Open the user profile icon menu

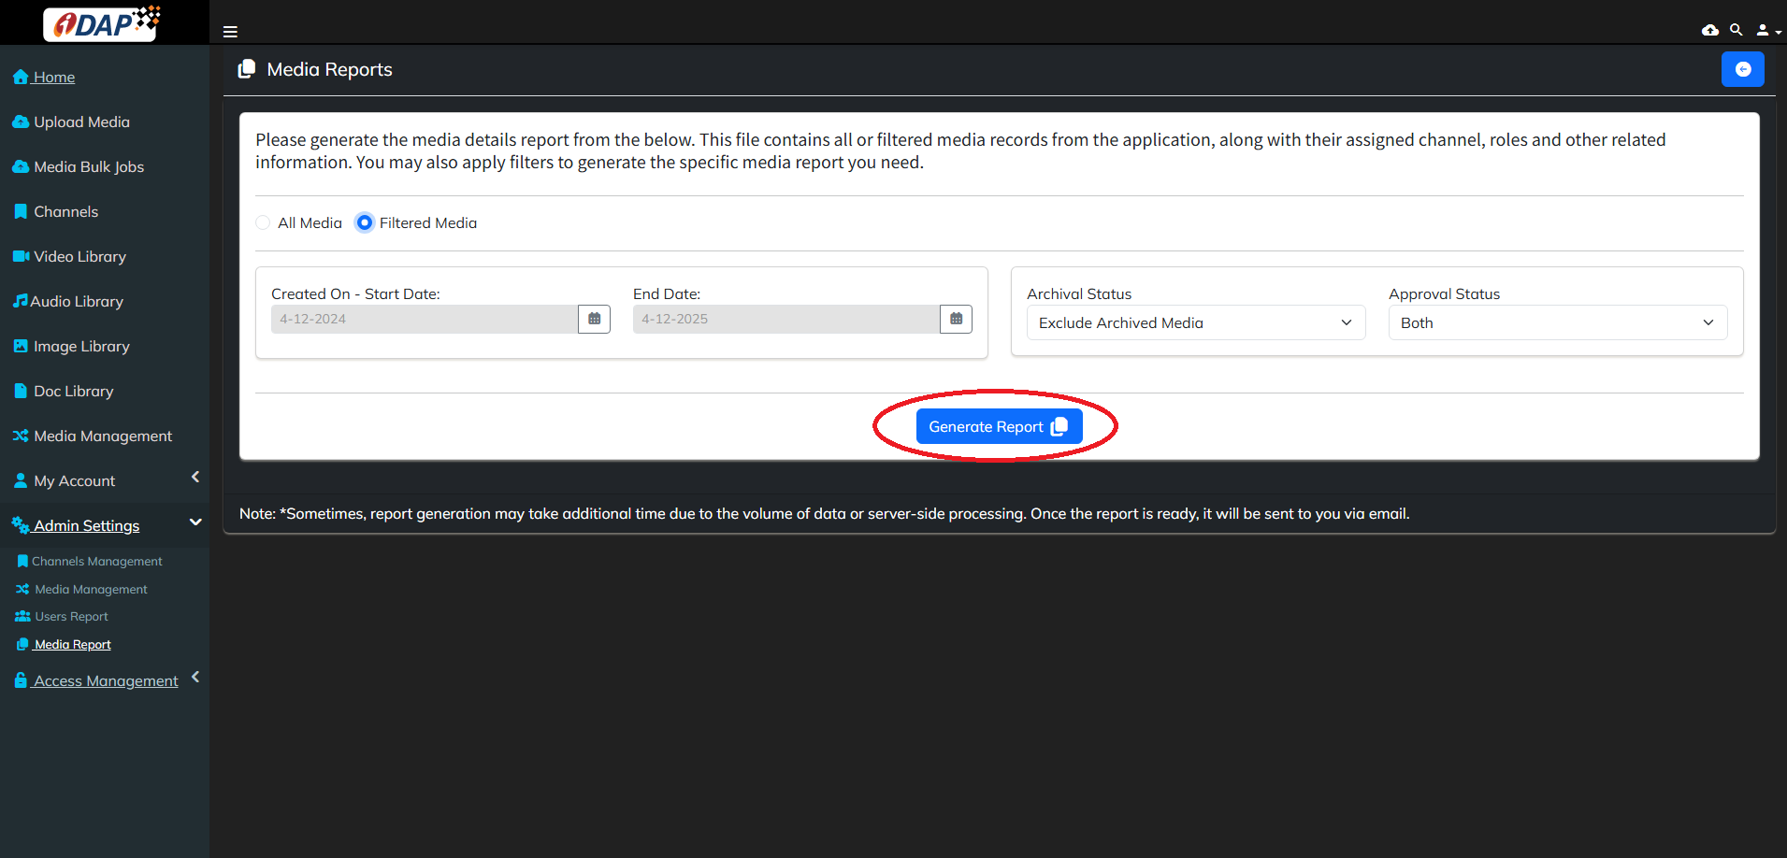pyautogui.click(x=1766, y=30)
